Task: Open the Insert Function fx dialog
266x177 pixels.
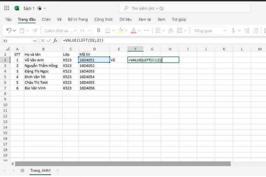Action: tap(55, 41)
